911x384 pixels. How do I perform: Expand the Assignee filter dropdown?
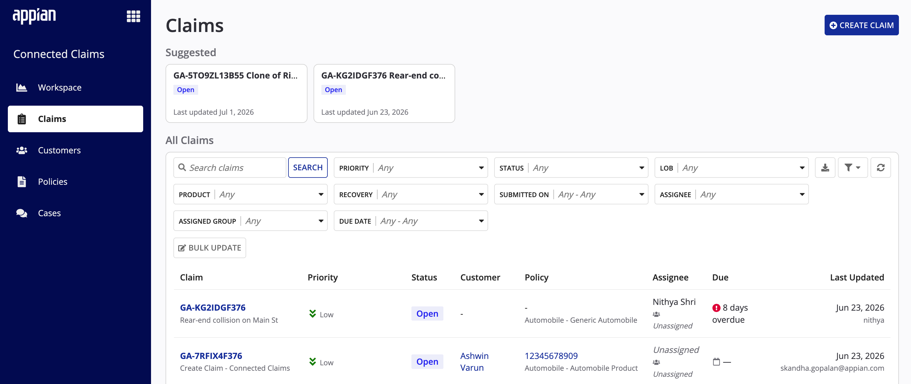731,194
